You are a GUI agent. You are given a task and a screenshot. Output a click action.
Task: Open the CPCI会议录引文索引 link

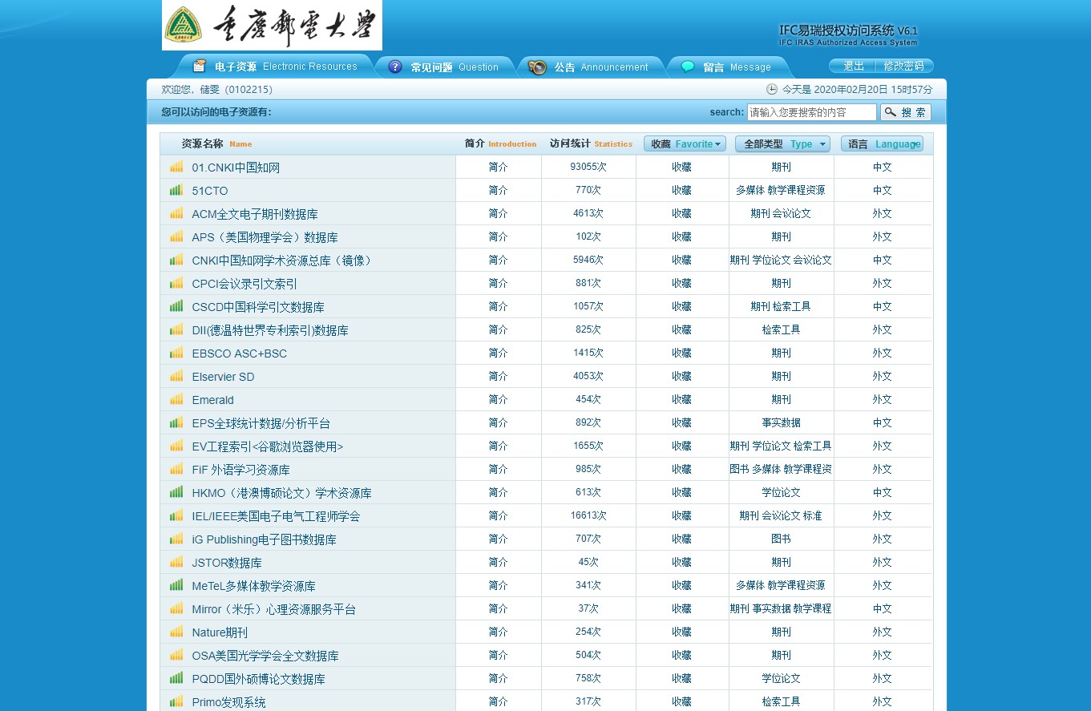pos(244,284)
